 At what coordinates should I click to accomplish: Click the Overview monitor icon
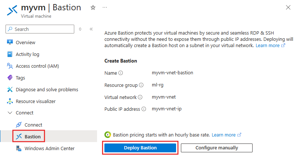pos(10,42)
